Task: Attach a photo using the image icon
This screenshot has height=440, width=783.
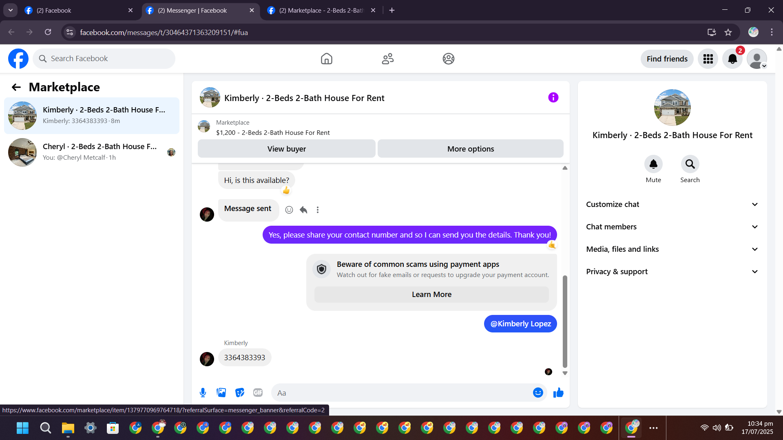Action: (x=221, y=393)
